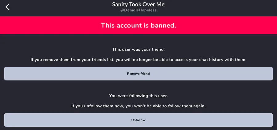Click the sentence about not following again
The width and height of the screenshot is (277, 130).
pyautogui.click(x=138, y=106)
